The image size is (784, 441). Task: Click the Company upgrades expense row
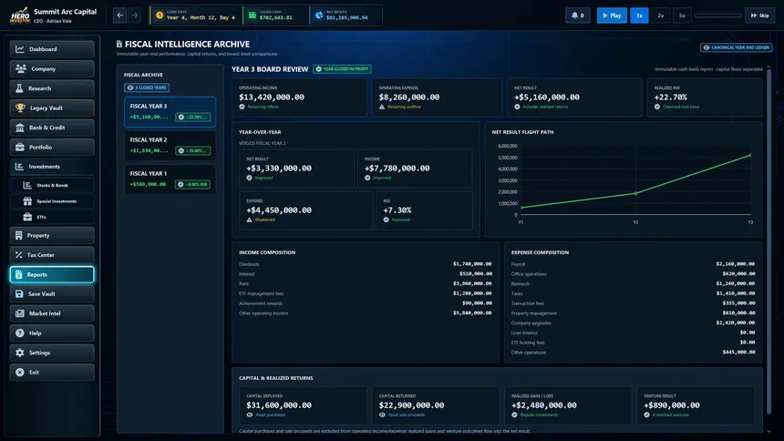[633, 323]
